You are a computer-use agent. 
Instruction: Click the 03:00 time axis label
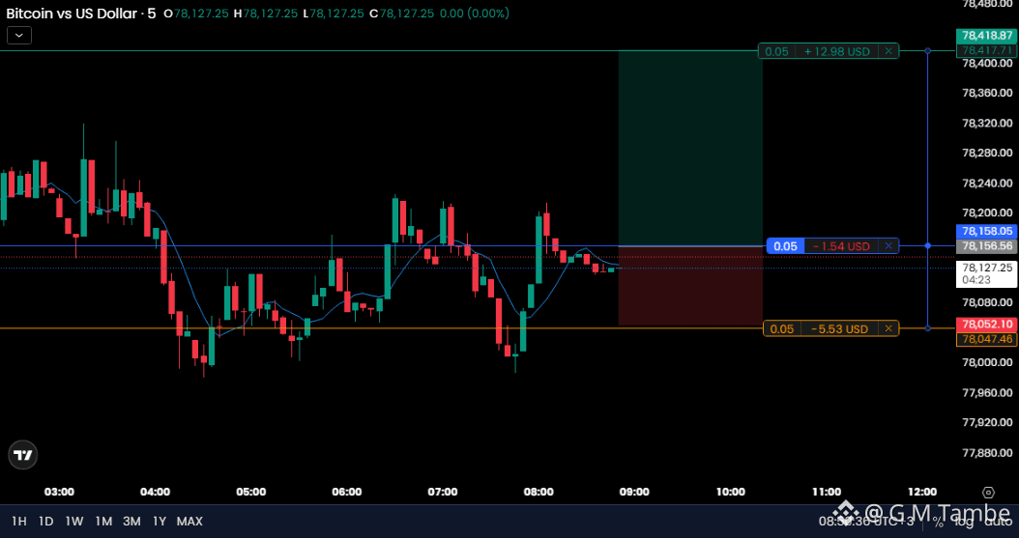click(x=59, y=492)
